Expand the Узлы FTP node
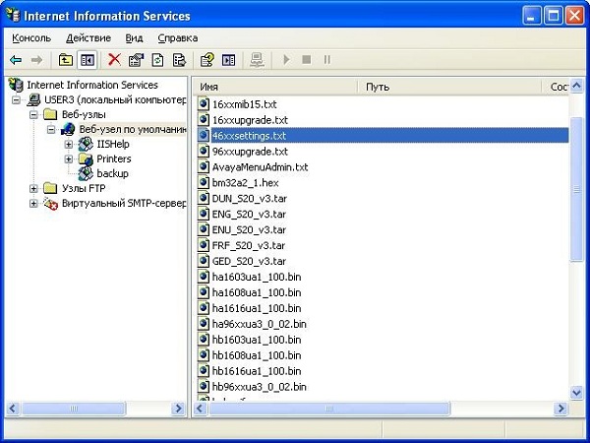The image size is (590, 443). (x=33, y=188)
